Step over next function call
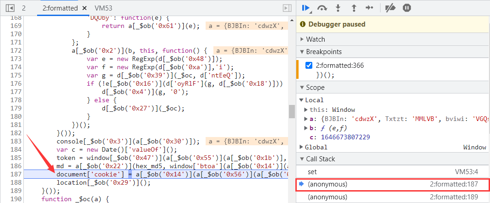Viewport: 490px width, 203px height. [322, 8]
